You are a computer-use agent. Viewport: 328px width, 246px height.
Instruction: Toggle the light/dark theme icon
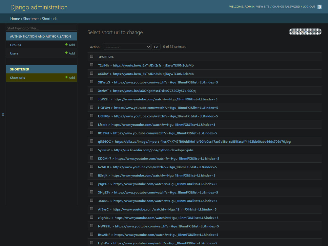point(319,7)
